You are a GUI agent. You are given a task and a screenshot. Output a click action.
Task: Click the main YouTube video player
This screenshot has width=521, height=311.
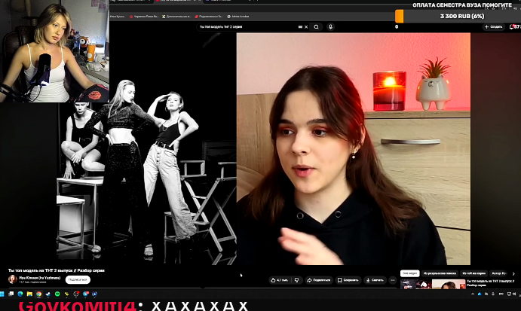pos(263,148)
